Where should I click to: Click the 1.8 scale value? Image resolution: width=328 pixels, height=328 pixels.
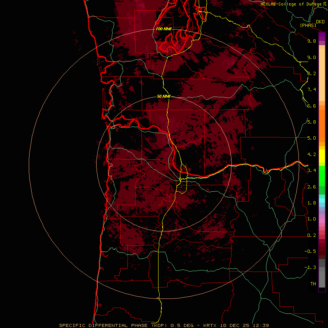312,203
